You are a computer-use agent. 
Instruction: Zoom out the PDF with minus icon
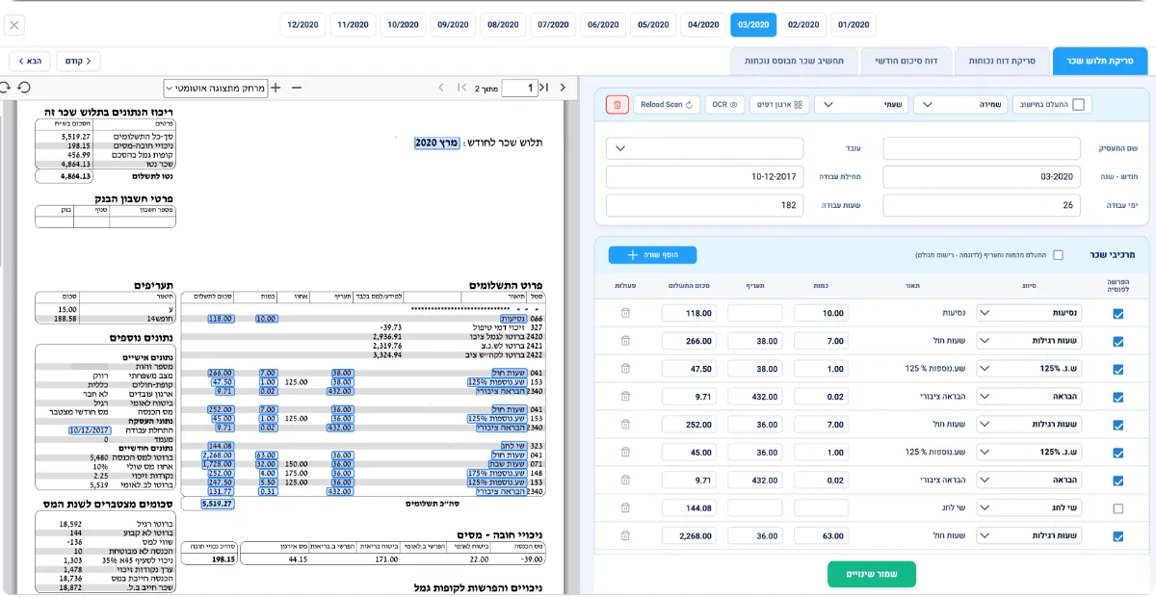point(297,88)
